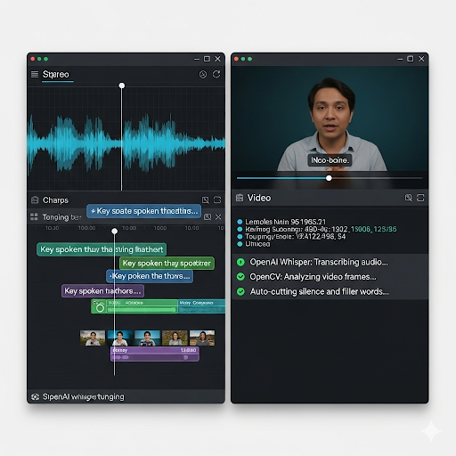Select the teal 'Moby Conyano' clip
Viewport: 456px width, 456px height.
[201, 306]
